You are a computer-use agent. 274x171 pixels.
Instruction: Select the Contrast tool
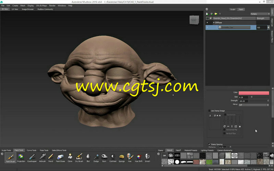(x=113, y=158)
